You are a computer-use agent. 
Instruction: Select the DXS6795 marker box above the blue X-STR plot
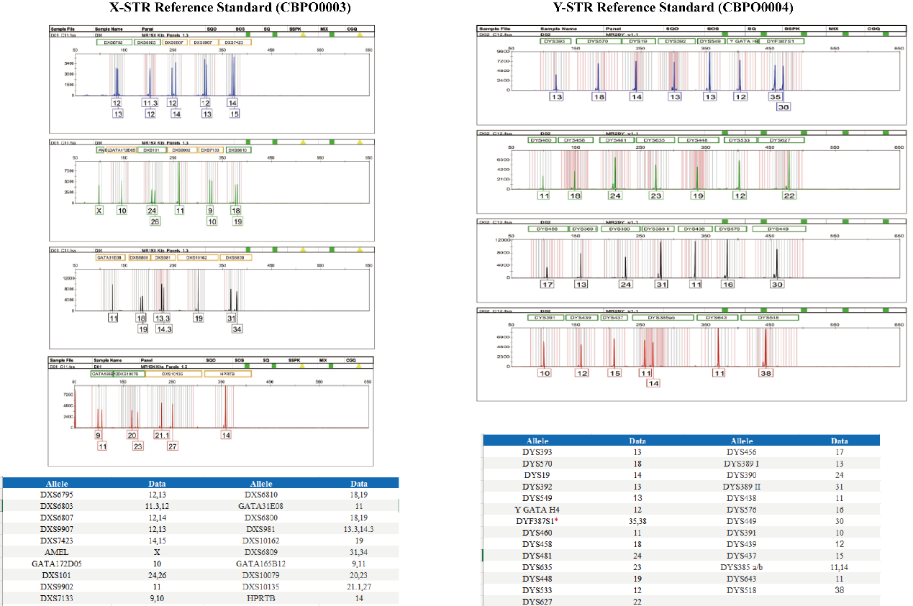tap(114, 42)
